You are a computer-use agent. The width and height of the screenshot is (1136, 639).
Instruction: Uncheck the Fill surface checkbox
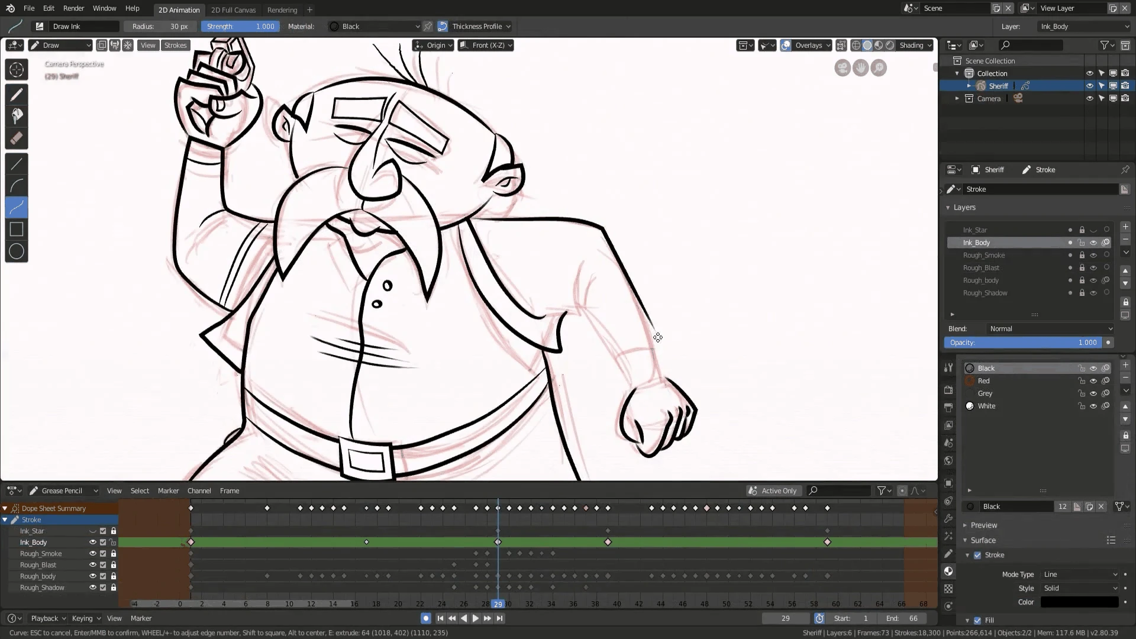[x=977, y=620]
